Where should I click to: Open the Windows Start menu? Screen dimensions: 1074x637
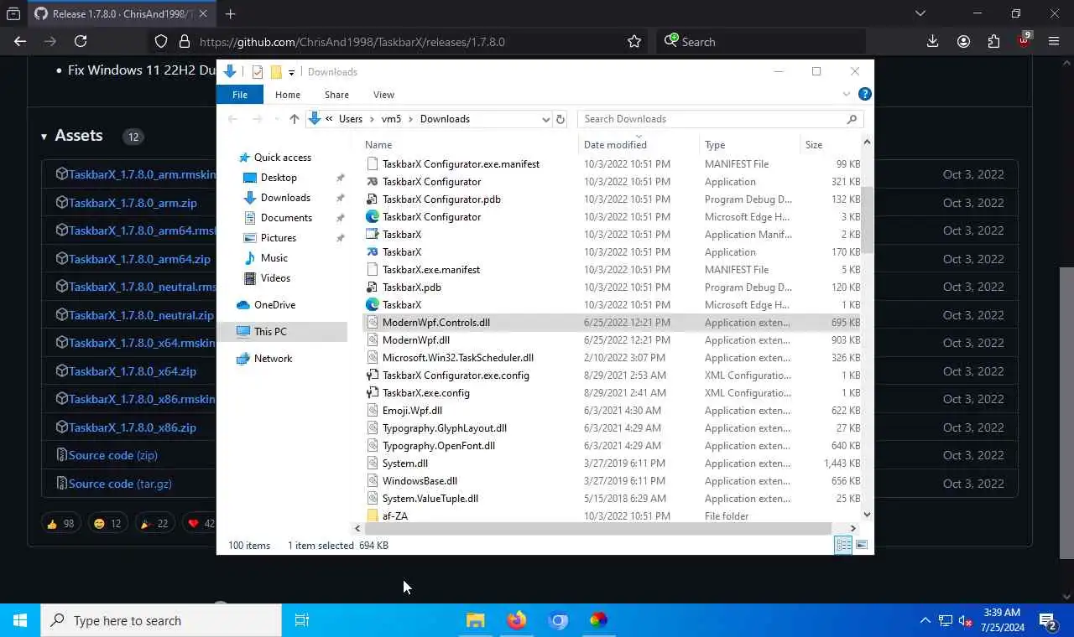click(x=20, y=620)
